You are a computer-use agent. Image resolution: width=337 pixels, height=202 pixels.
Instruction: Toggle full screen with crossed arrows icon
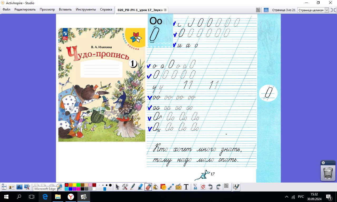click(x=333, y=10)
